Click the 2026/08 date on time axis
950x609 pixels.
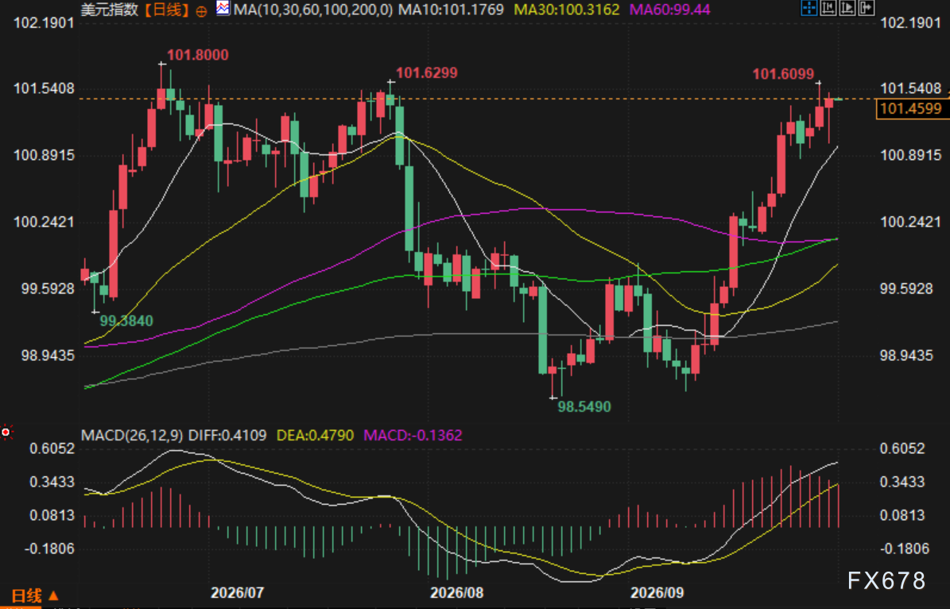[x=456, y=592]
